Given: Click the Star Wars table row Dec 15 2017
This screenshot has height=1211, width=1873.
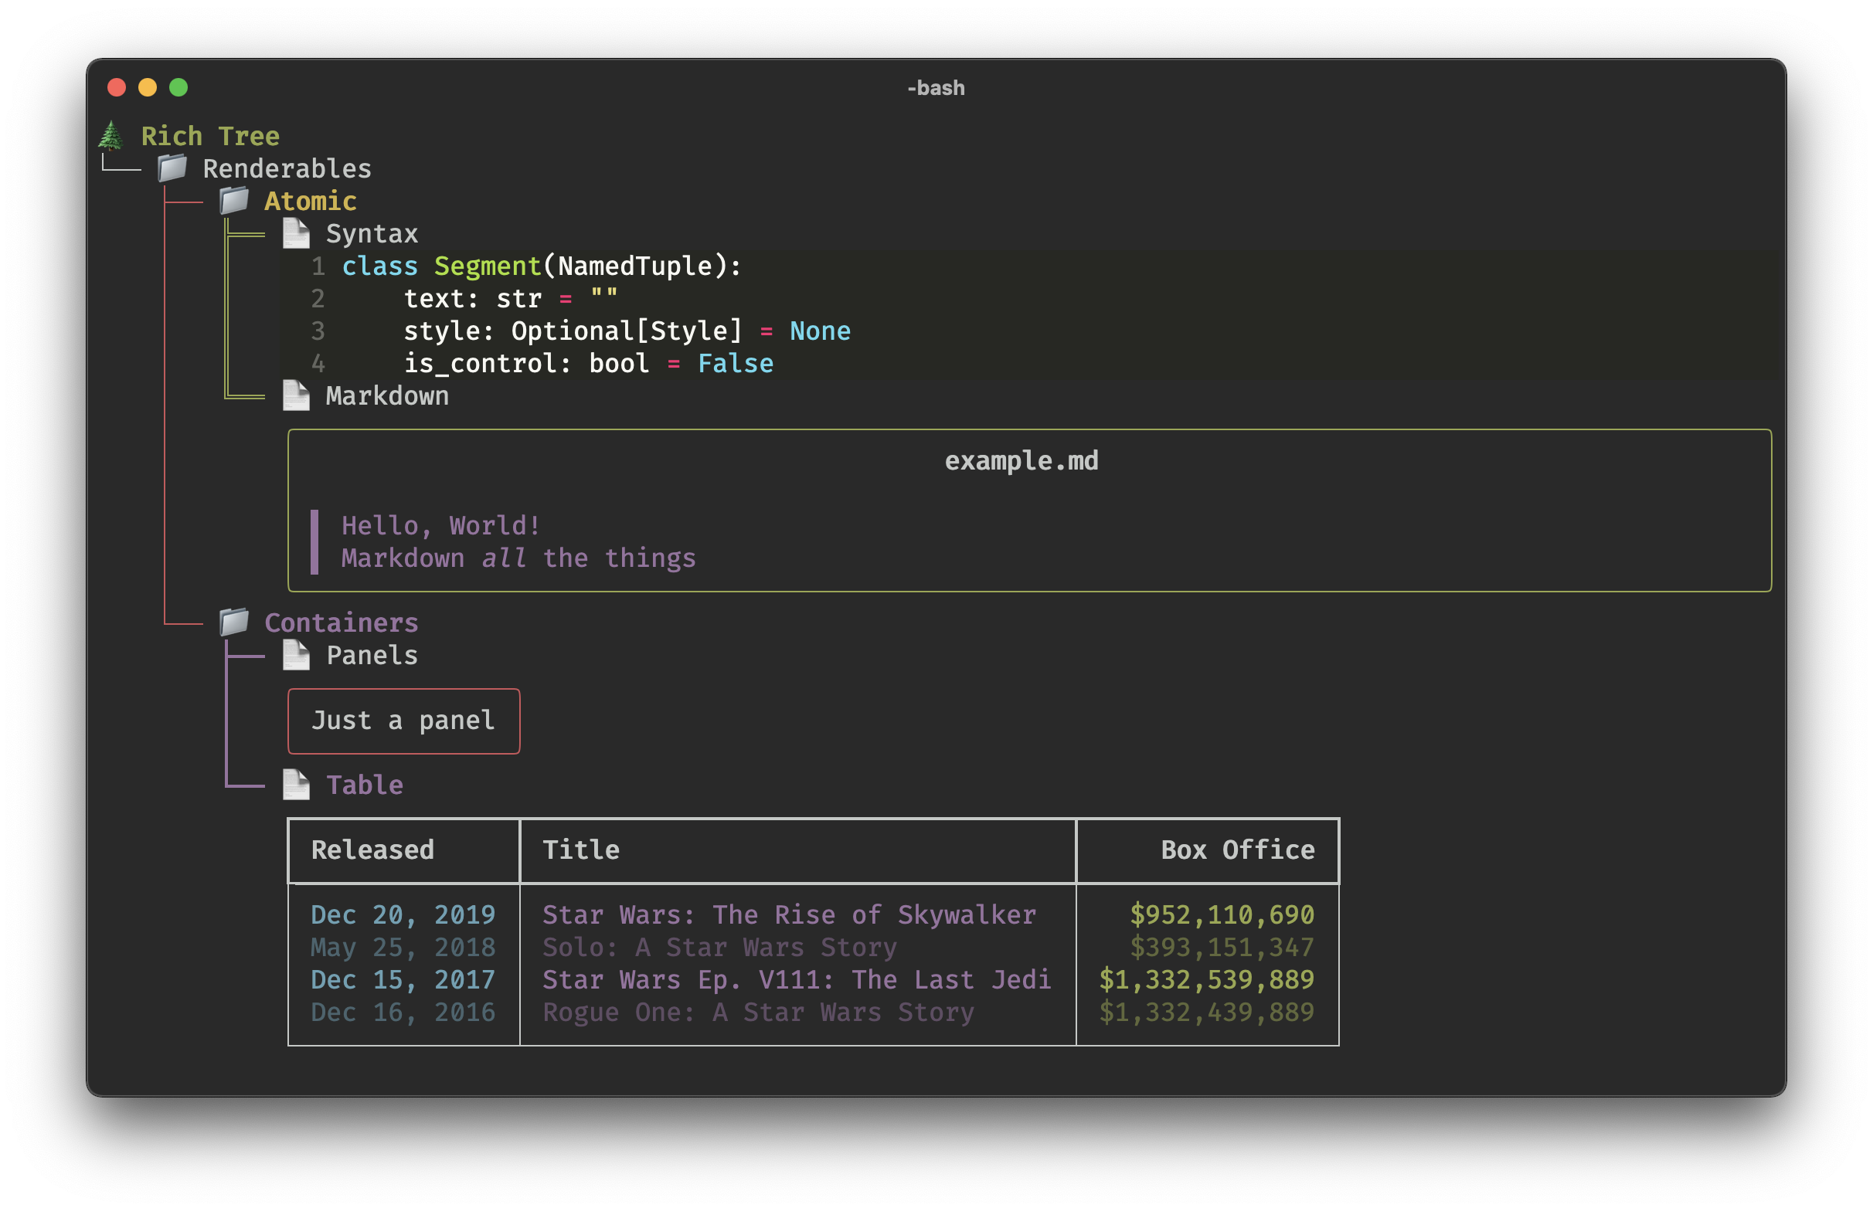Looking at the screenshot, I should (x=812, y=979).
